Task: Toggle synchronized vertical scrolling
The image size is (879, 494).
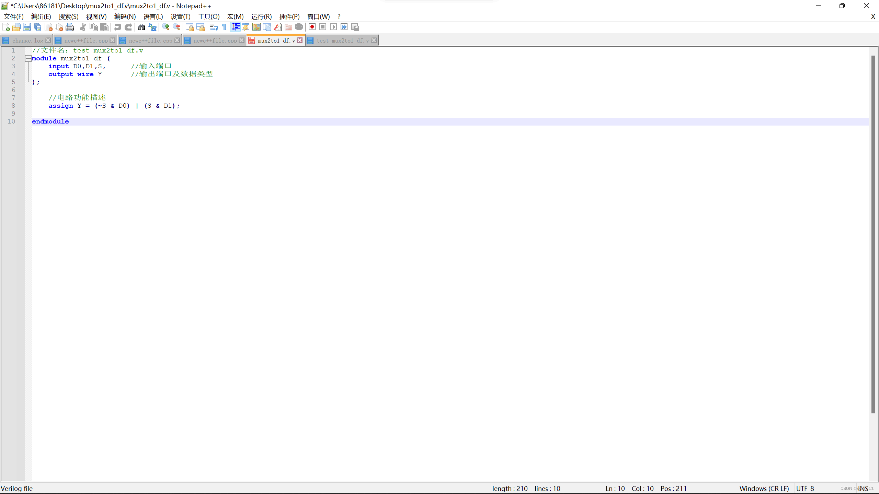Action: point(190,27)
